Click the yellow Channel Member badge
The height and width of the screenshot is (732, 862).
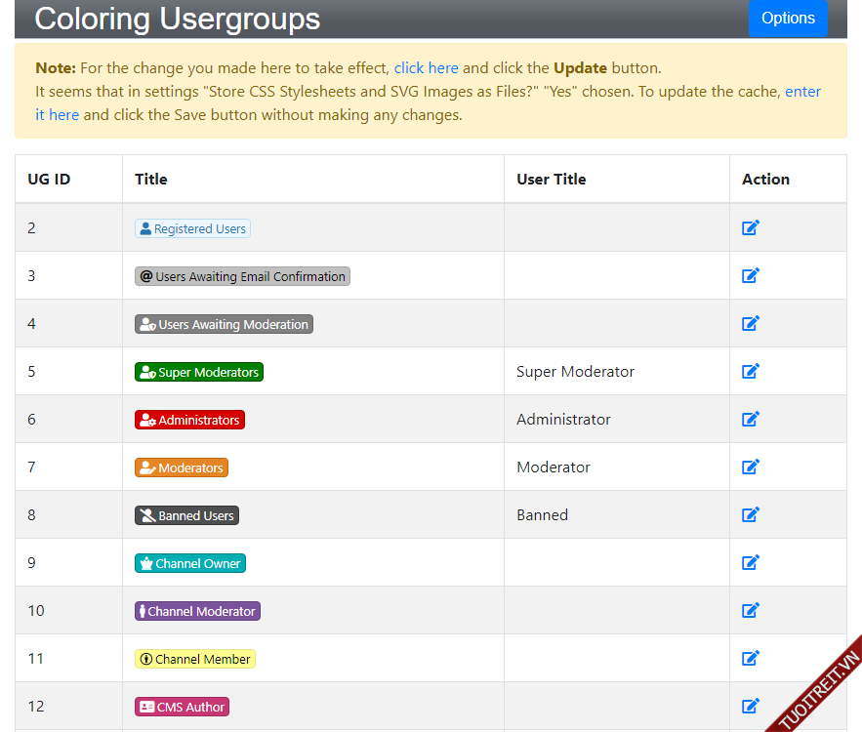pyautogui.click(x=194, y=659)
